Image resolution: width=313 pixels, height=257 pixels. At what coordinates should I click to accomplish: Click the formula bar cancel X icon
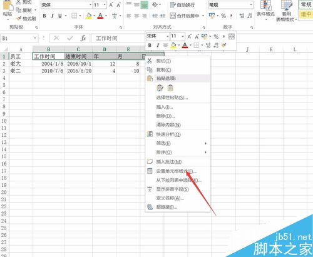click(x=56, y=38)
